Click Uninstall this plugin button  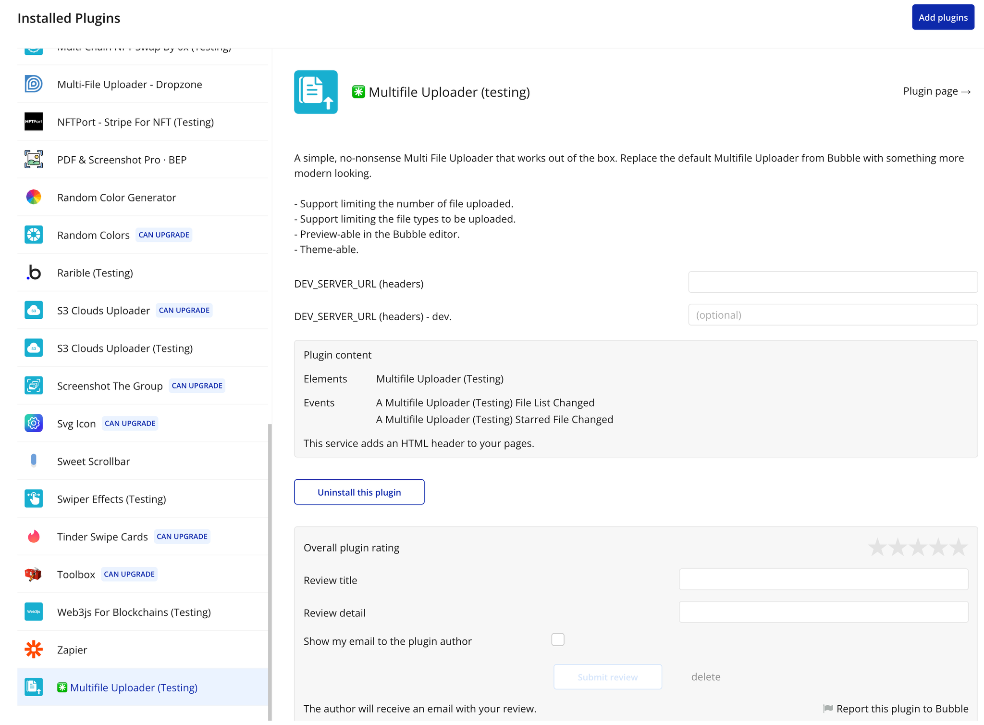(x=359, y=492)
